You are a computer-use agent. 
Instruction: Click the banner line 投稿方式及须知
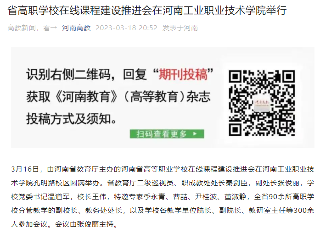coord(71,119)
